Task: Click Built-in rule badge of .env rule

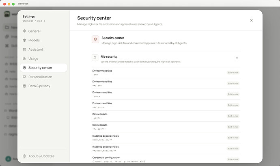Action: click(233, 73)
